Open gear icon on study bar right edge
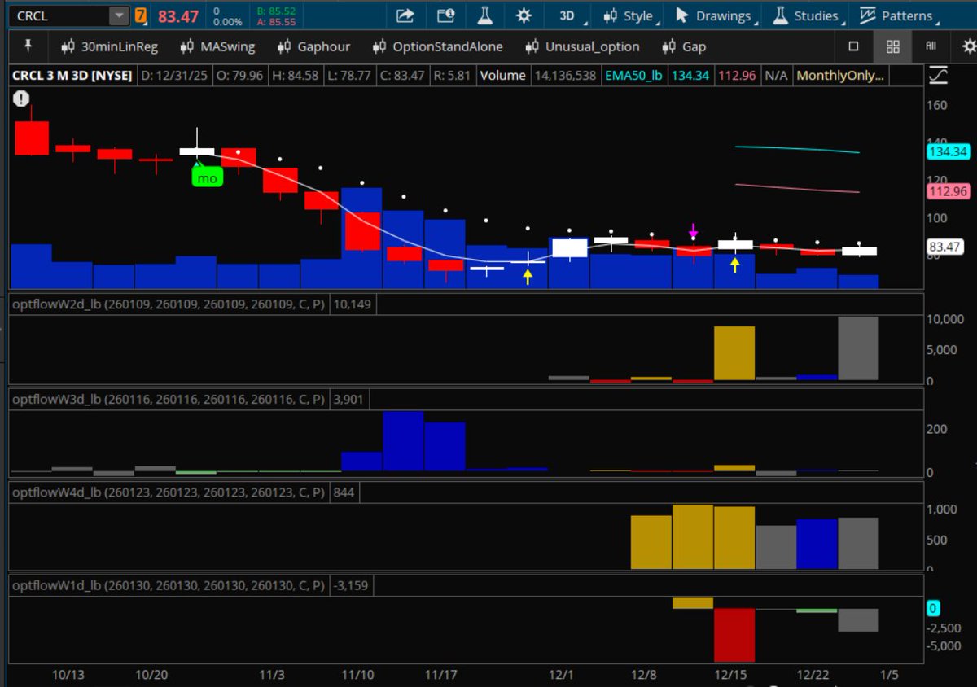Screen dimensions: 977x687 [968, 46]
